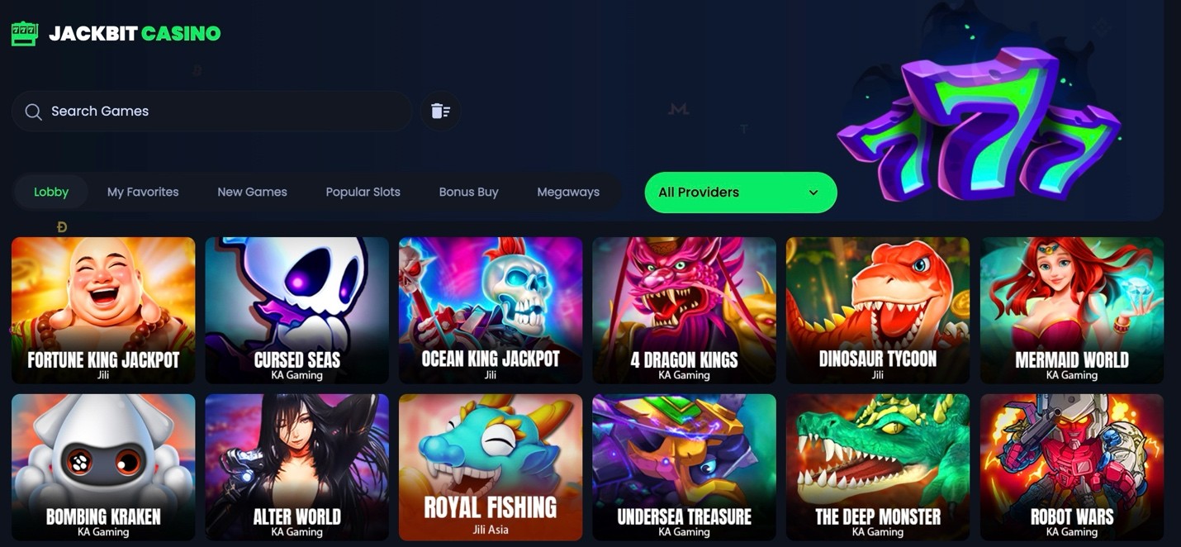Show the Megaways games tab
The image size is (1181, 547).
pos(568,192)
